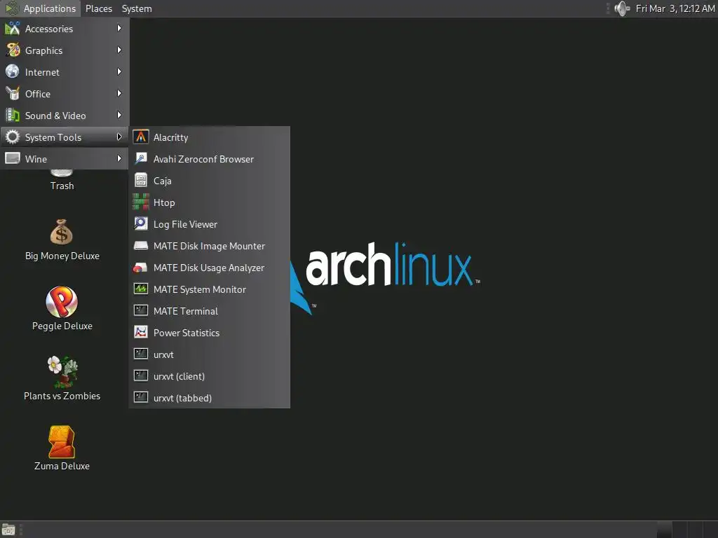
Task: Click the MATE System Monitor text label
Action: coord(200,289)
